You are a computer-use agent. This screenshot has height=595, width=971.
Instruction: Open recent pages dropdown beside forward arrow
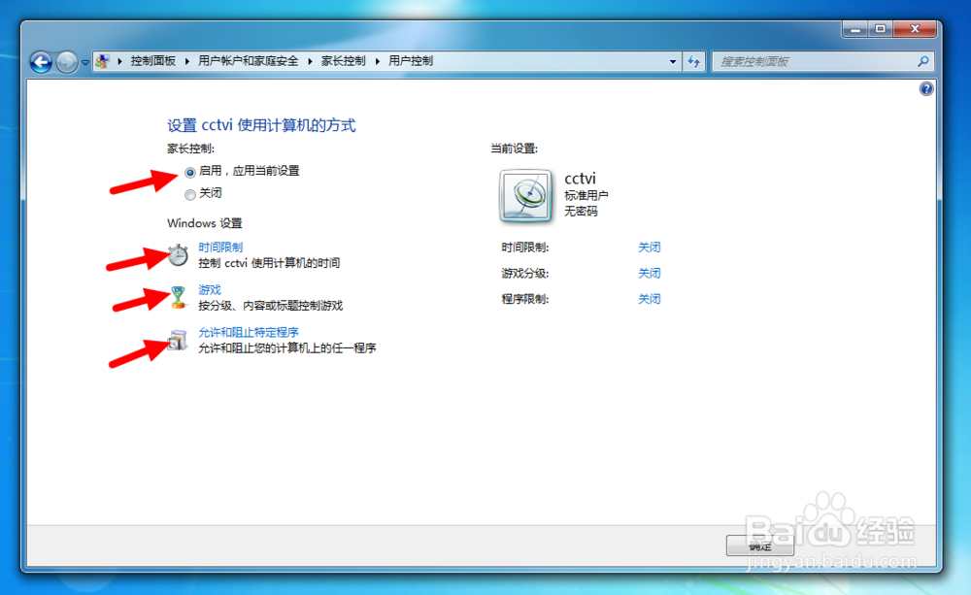click(85, 62)
